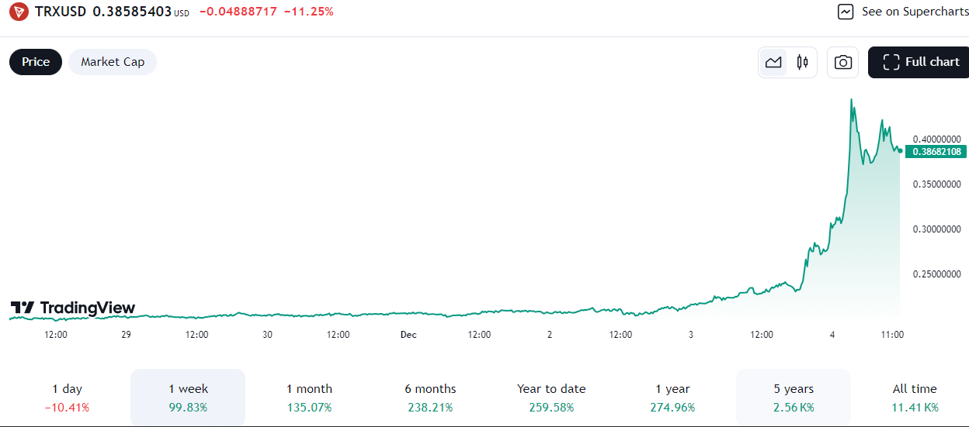Switch chart to Market Cap
This screenshot has width=969, height=427.
[x=113, y=62]
